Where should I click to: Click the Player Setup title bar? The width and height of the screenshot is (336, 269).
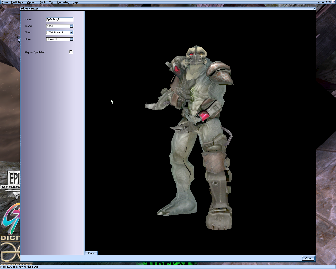click(x=168, y=9)
